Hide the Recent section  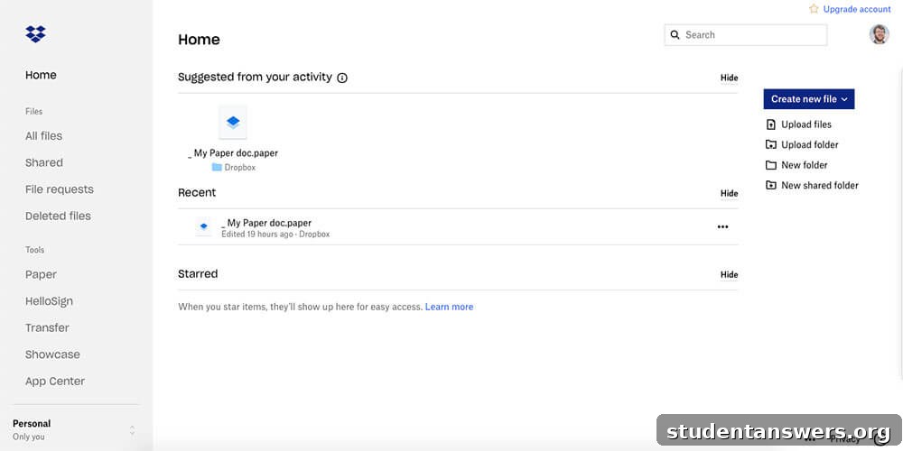point(729,193)
